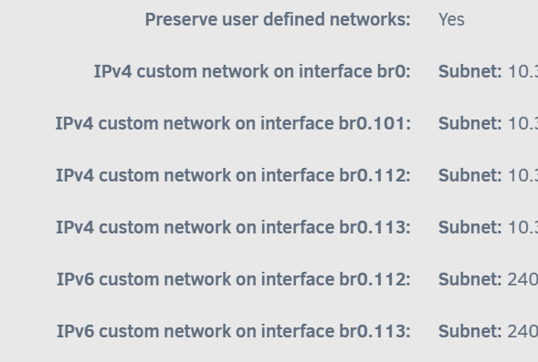Click the bold Subnet label on br0 row
Image resolution: width=538 pixels, height=362 pixels.
tap(470, 71)
